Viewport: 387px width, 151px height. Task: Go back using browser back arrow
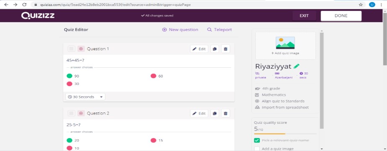coord(6,5)
